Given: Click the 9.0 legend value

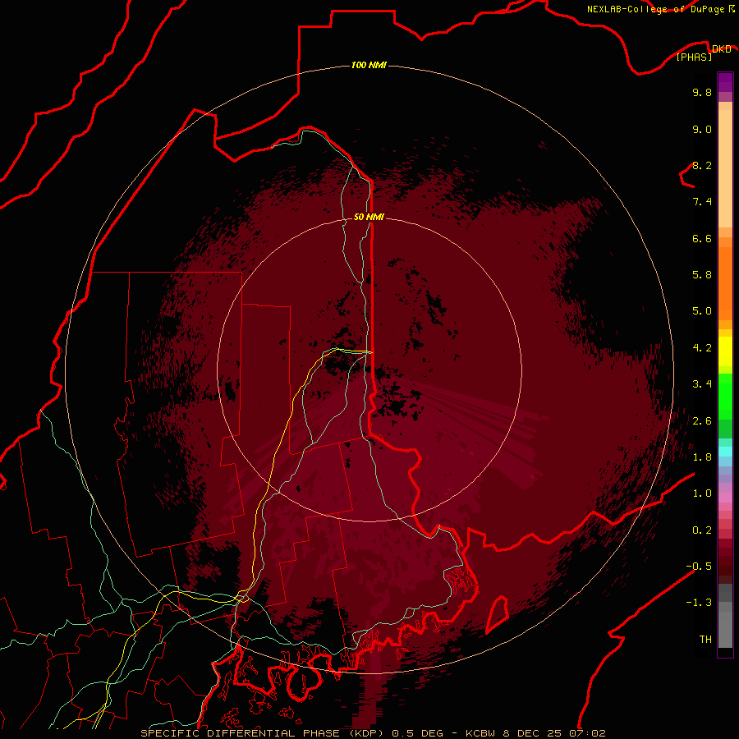Looking at the screenshot, I should (702, 129).
